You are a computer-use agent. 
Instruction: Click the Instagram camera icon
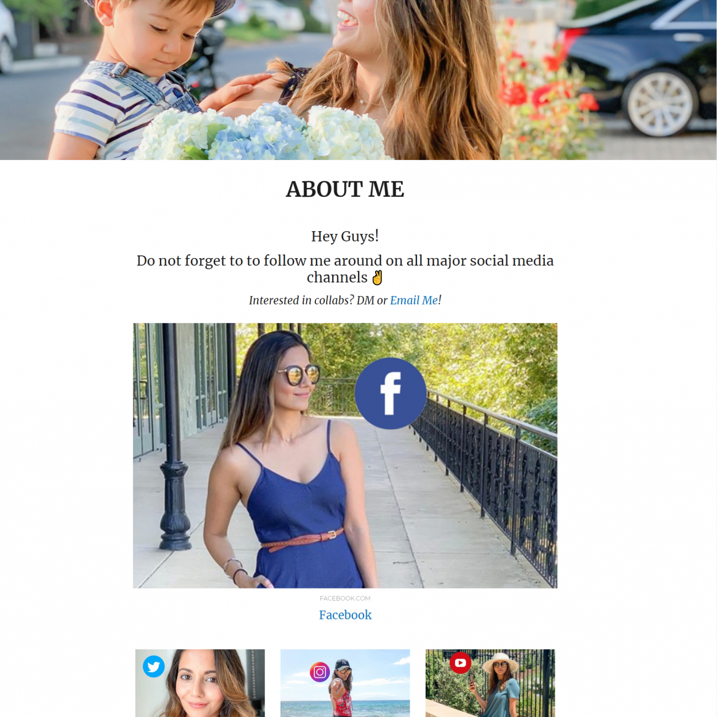click(320, 672)
